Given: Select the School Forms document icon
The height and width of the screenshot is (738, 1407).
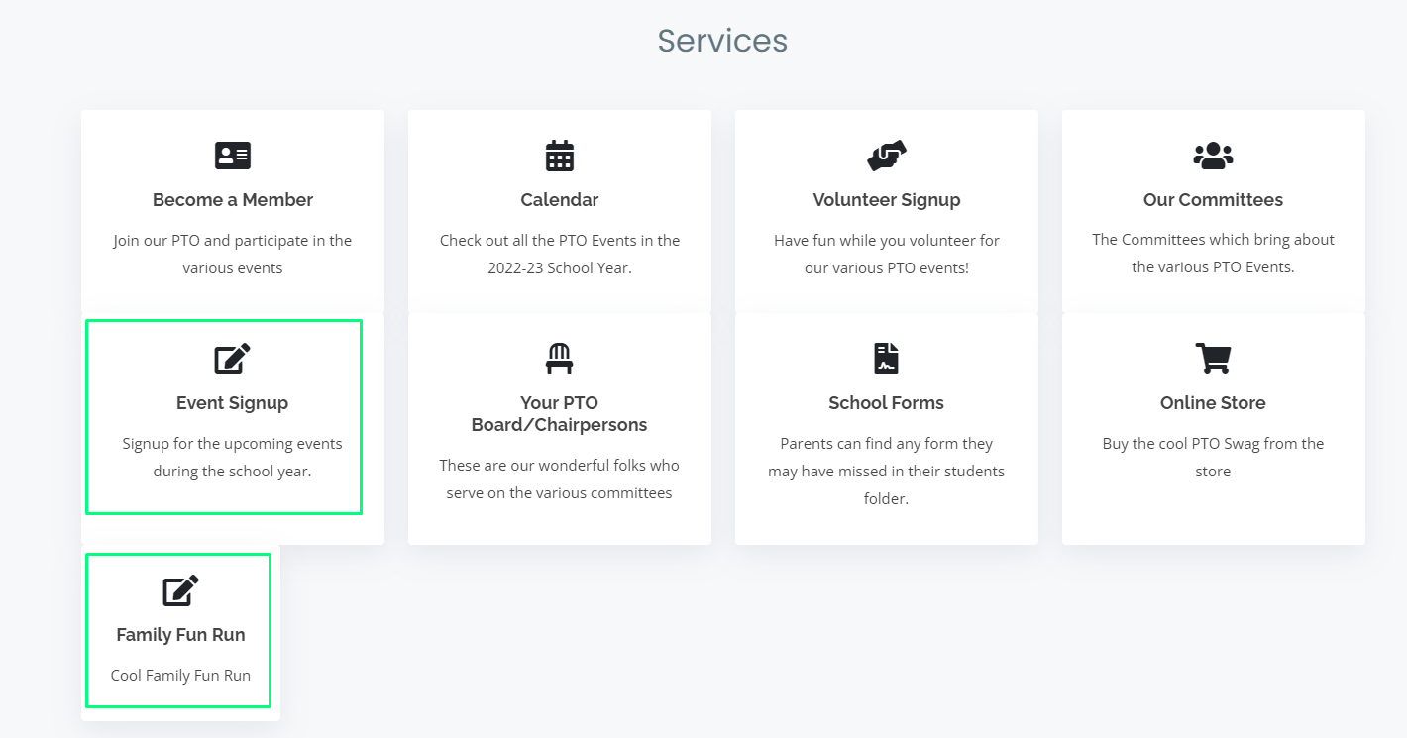Looking at the screenshot, I should pyautogui.click(x=885, y=358).
